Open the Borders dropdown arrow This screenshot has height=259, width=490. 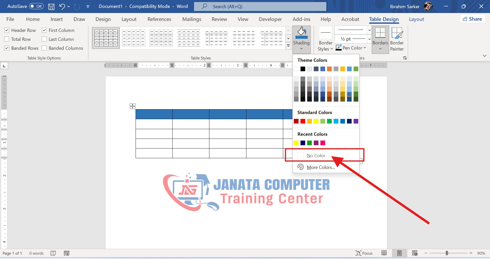click(x=380, y=49)
